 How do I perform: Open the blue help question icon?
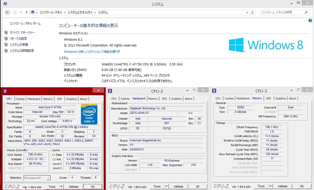(x=310, y=21)
